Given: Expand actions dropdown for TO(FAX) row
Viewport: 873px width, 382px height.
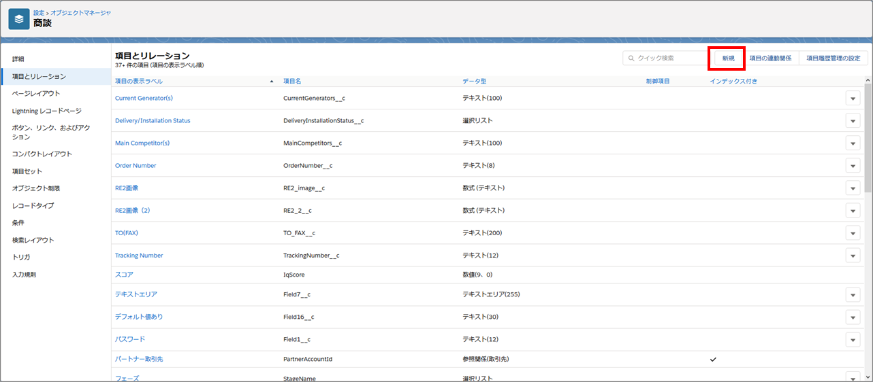Looking at the screenshot, I should pyautogui.click(x=853, y=232).
